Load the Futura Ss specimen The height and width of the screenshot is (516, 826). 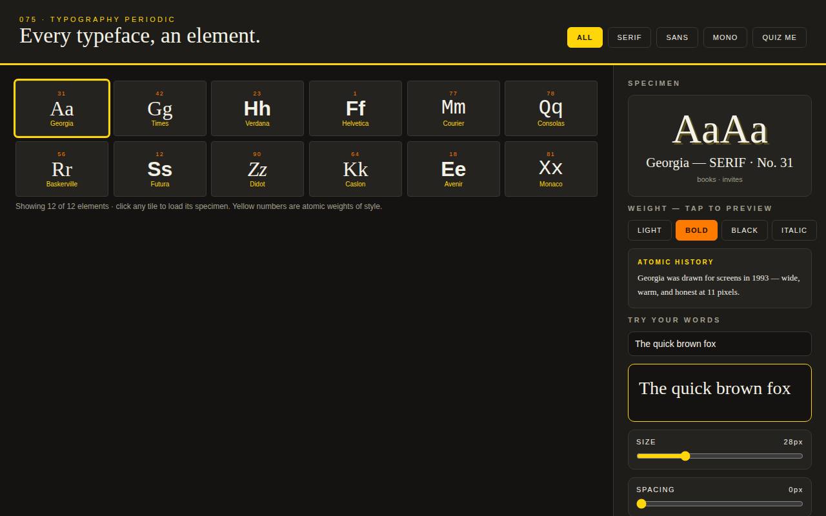160,169
